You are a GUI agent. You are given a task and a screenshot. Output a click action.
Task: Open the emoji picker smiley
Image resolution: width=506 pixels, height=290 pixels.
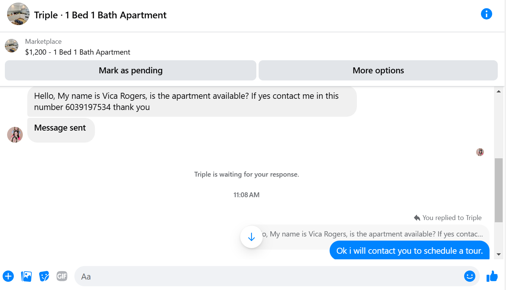pos(470,277)
